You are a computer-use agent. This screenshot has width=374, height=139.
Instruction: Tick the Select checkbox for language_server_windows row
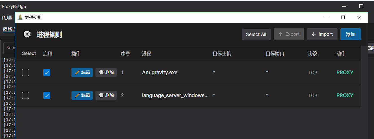pyautogui.click(x=26, y=96)
